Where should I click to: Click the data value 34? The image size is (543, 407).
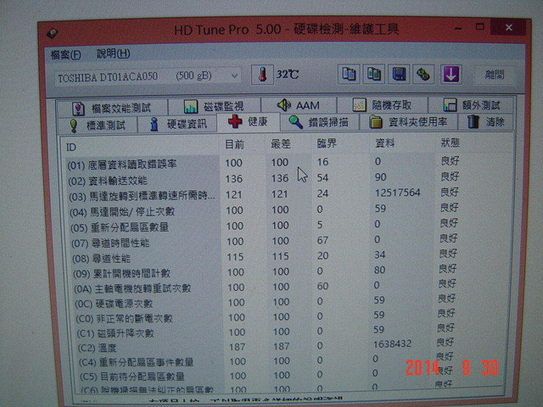(x=379, y=255)
